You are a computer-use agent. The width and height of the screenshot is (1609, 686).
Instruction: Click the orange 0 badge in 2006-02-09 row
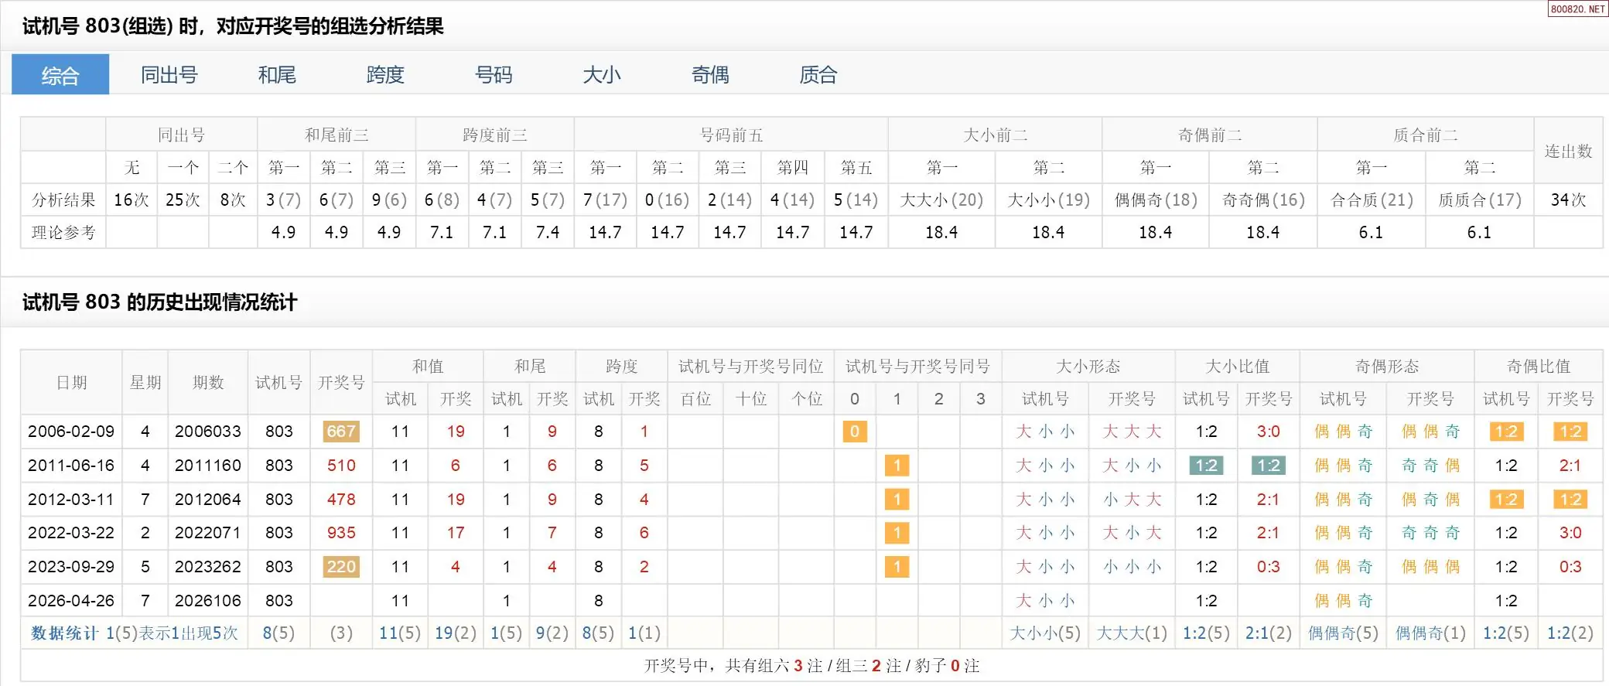click(x=854, y=432)
